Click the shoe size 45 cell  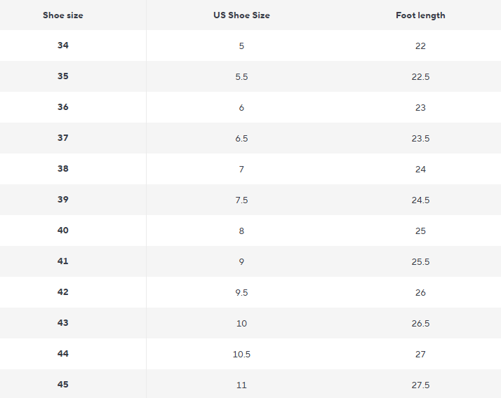click(63, 385)
